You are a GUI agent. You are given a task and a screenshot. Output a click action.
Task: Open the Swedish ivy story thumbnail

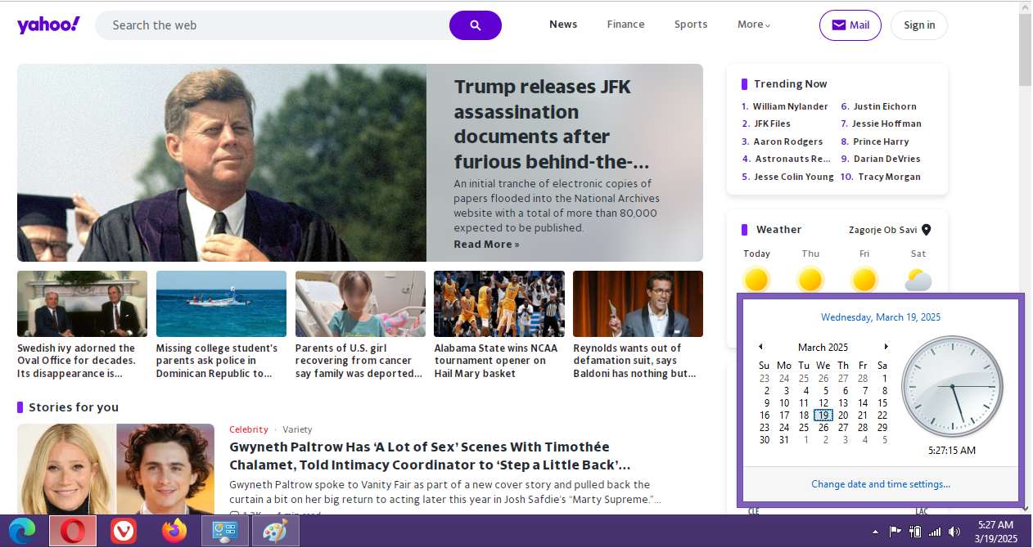[82, 303]
